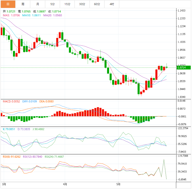This screenshot has height=190, width=193.
Task: Click the DEA: 0.0083 label
Action: tap(46, 101)
